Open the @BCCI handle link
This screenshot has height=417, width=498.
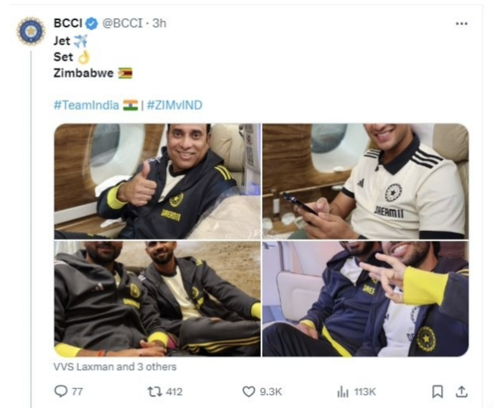coord(122,23)
